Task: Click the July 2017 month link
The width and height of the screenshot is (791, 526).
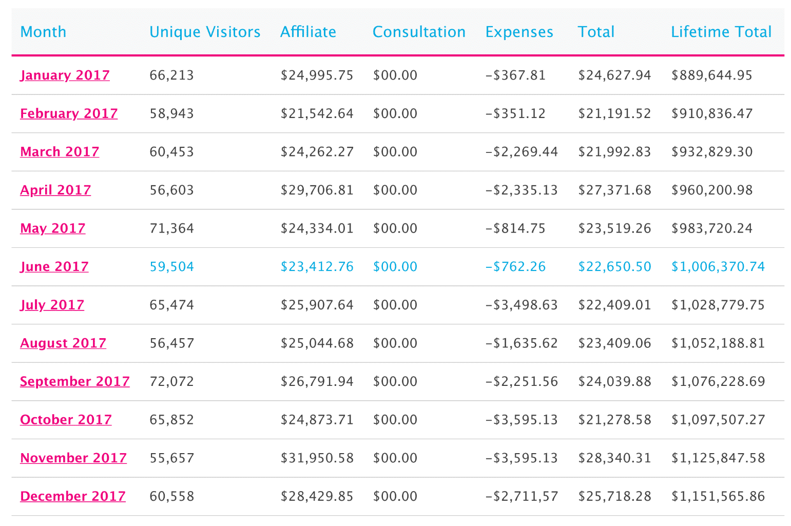Action: [x=52, y=305]
